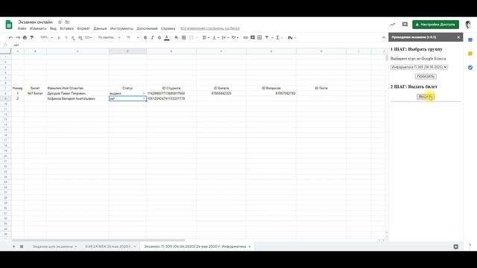The image size is (477, 268).
Task: Open the Формат menu
Action: coord(83,28)
